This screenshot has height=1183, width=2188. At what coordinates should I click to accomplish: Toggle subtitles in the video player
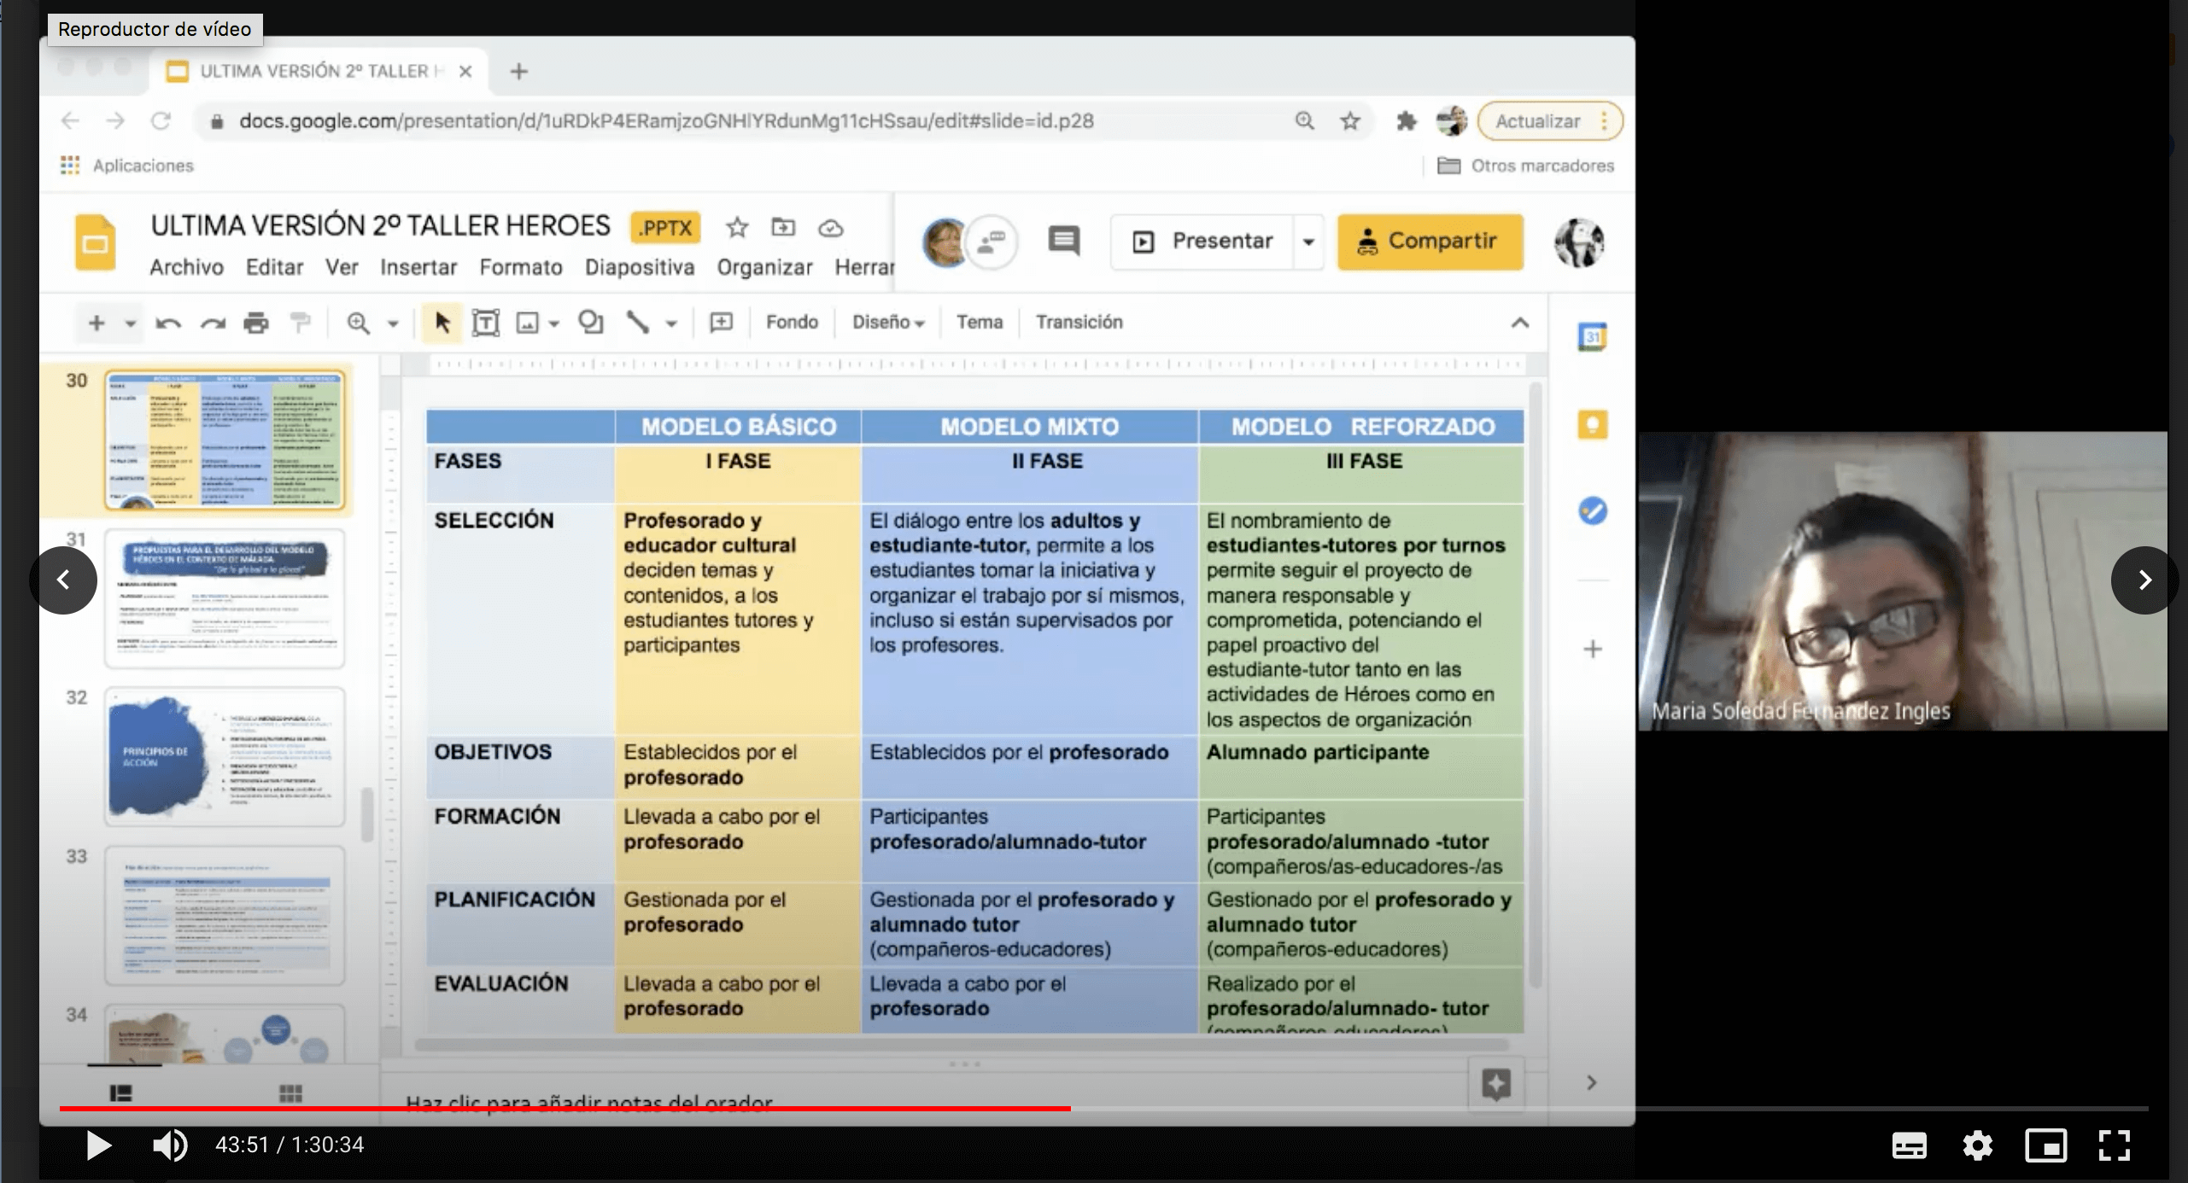click(x=1909, y=1145)
